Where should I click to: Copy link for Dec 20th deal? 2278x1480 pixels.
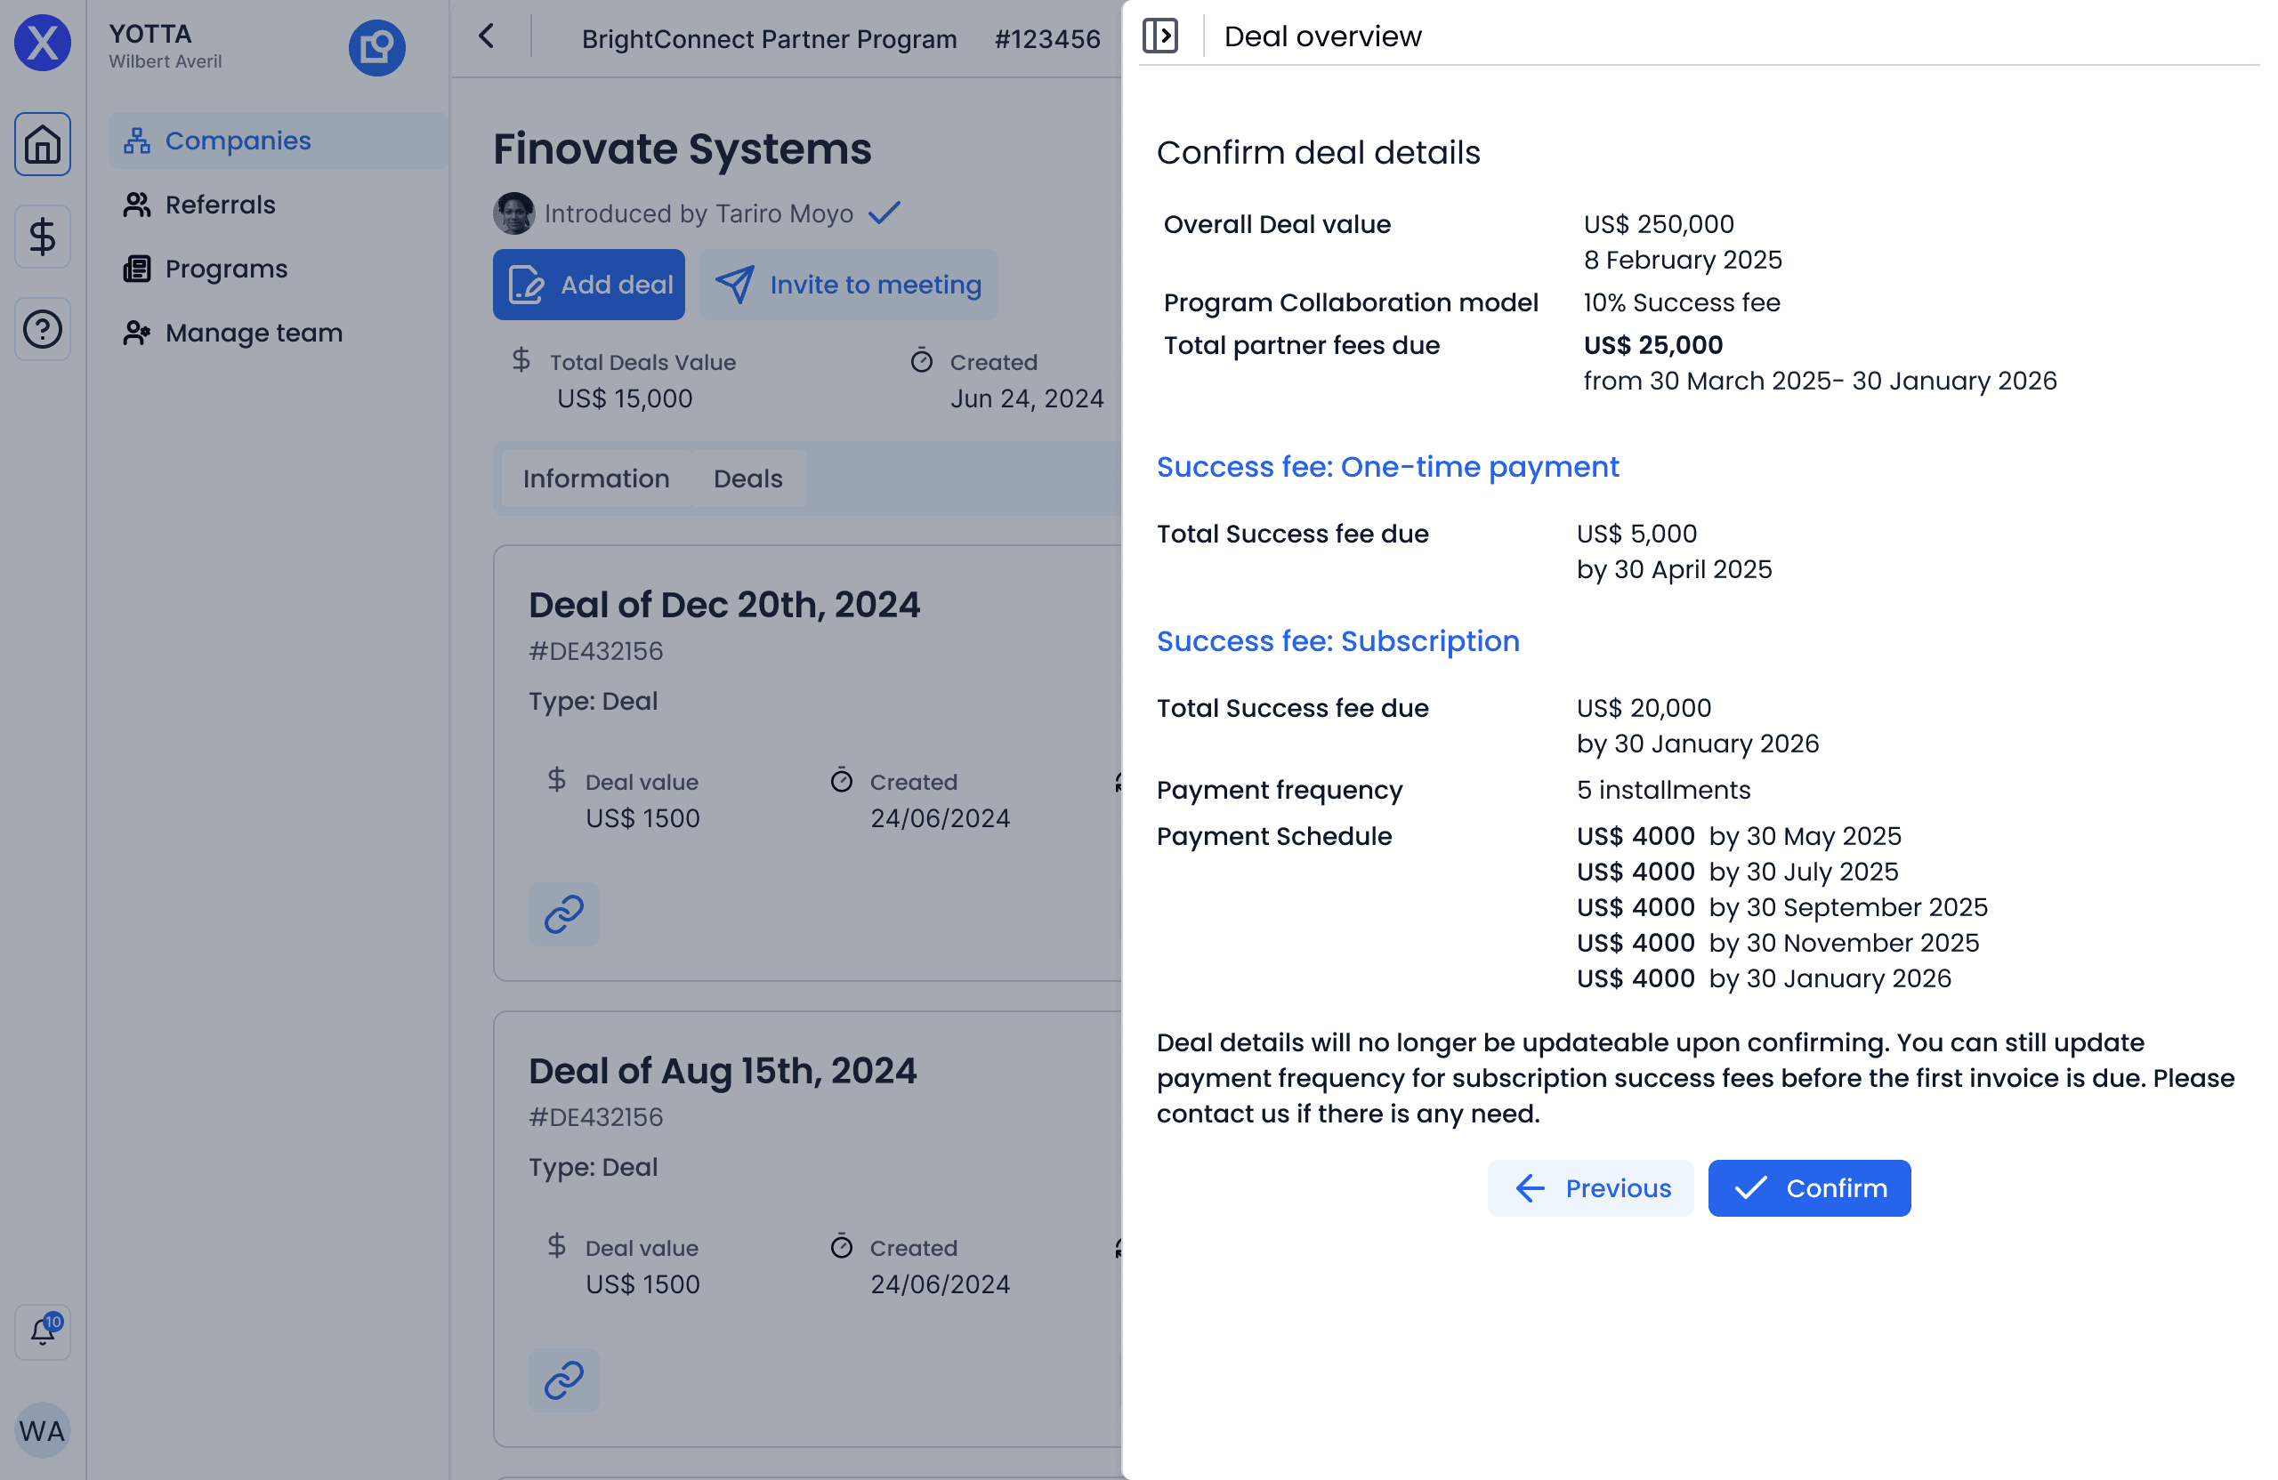pyautogui.click(x=564, y=913)
